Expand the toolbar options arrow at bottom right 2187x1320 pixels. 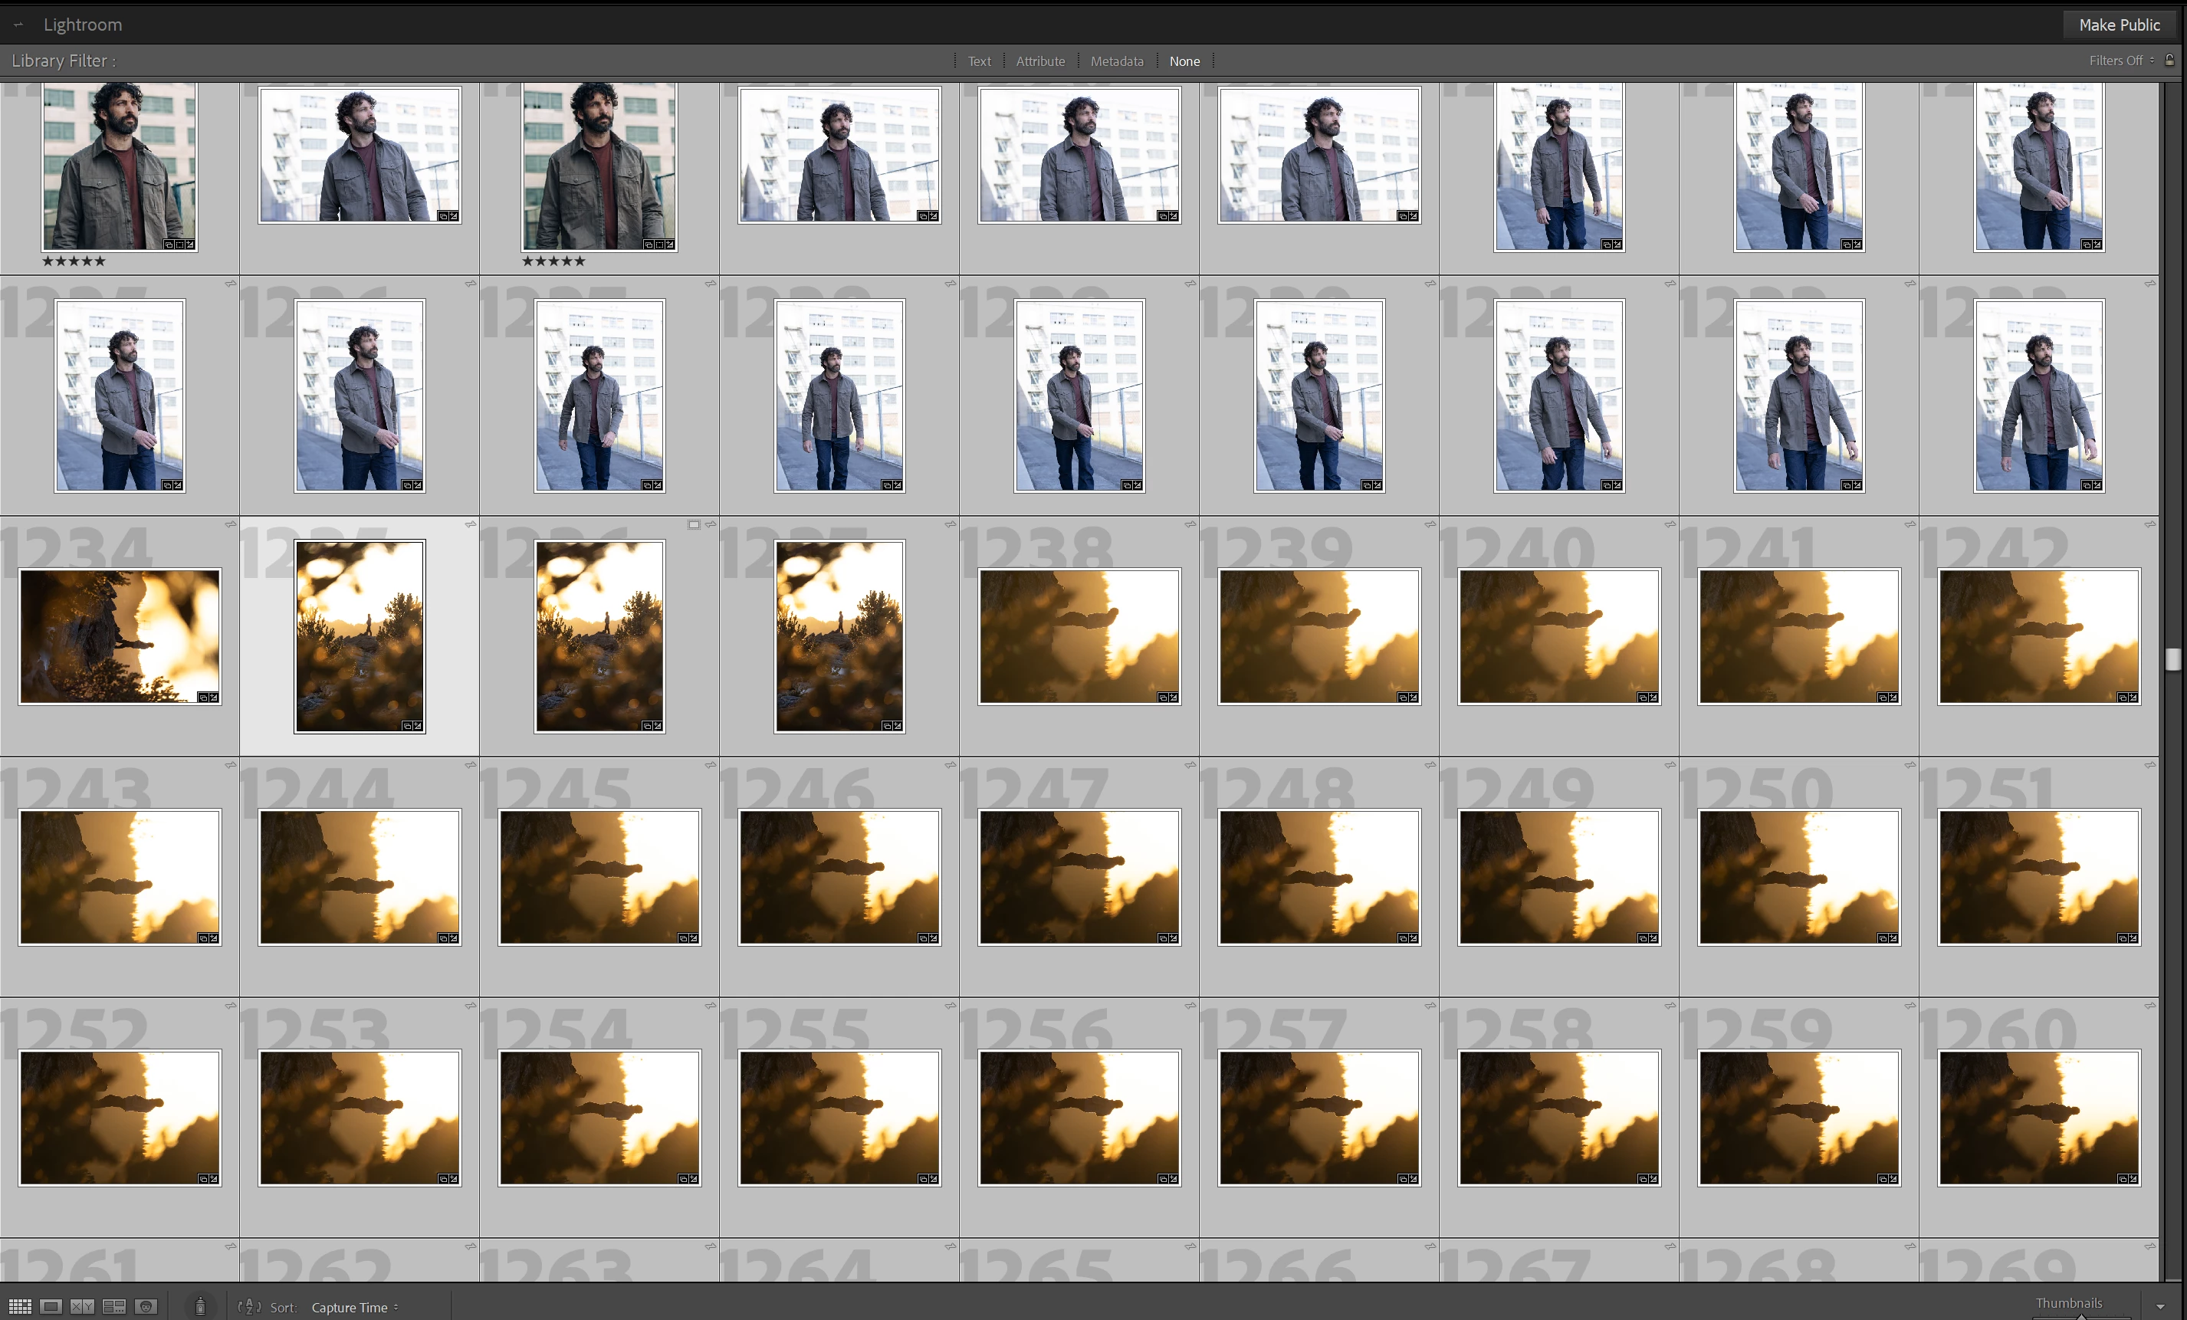(x=2160, y=1308)
